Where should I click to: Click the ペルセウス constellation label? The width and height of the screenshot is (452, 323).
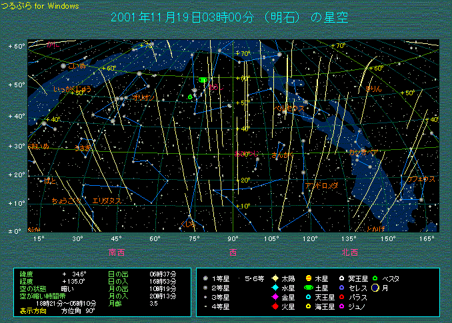290,107
